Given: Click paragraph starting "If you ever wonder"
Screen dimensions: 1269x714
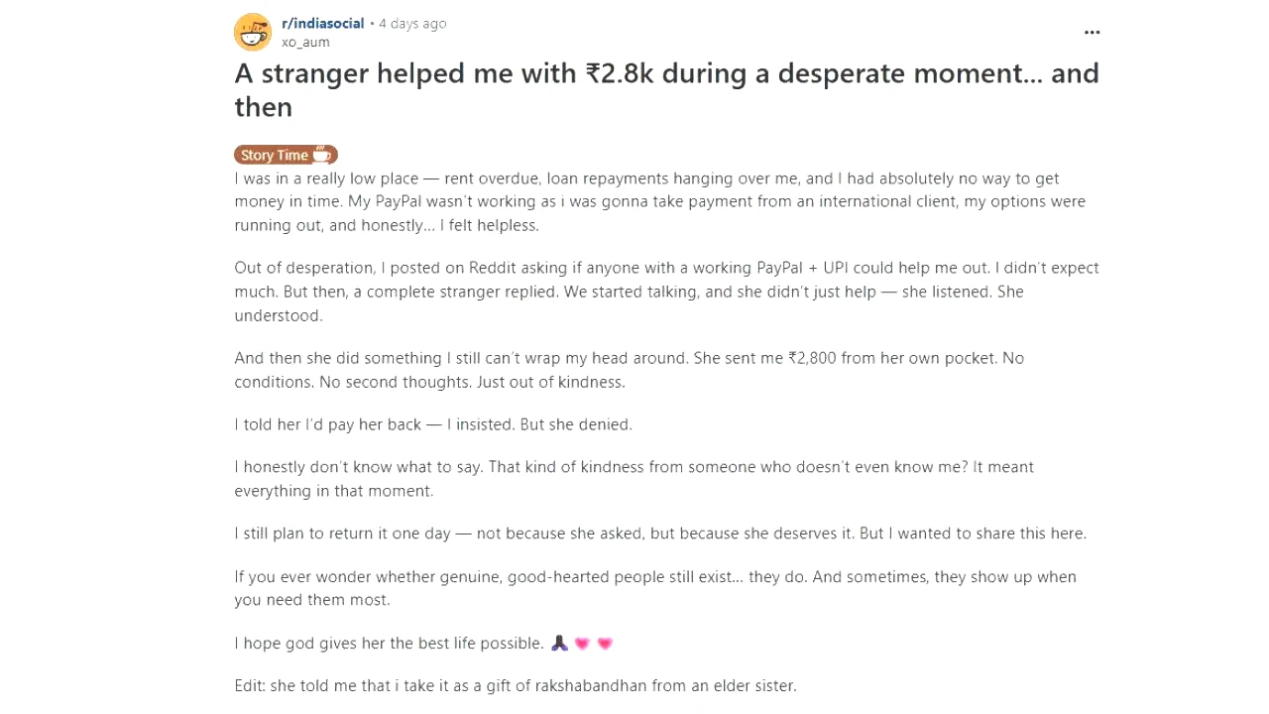Looking at the screenshot, I should 655,588.
